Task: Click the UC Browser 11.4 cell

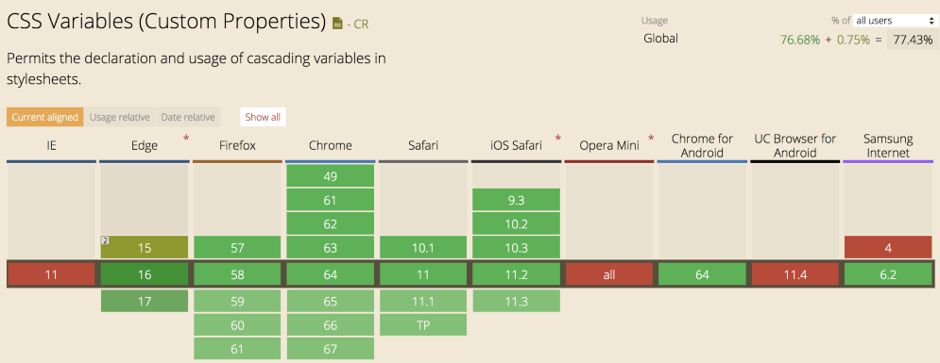Action: 795,274
